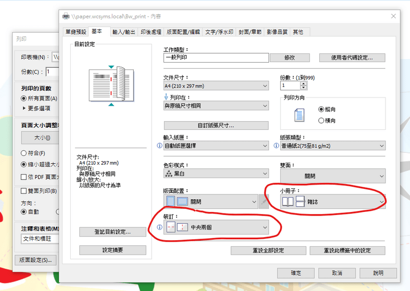Click the page orientation icon in 列印方向
Image resolution: width=410 pixels, height=291 pixels.
click(x=299, y=115)
